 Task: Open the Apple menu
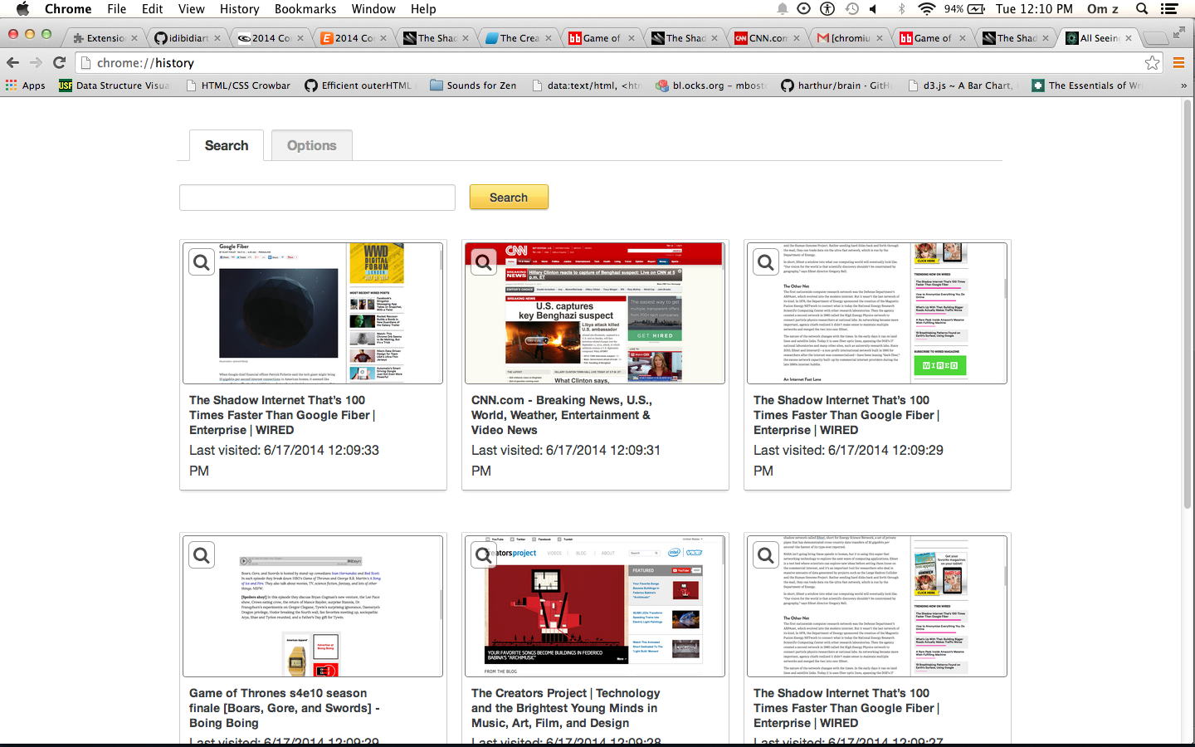(x=22, y=9)
